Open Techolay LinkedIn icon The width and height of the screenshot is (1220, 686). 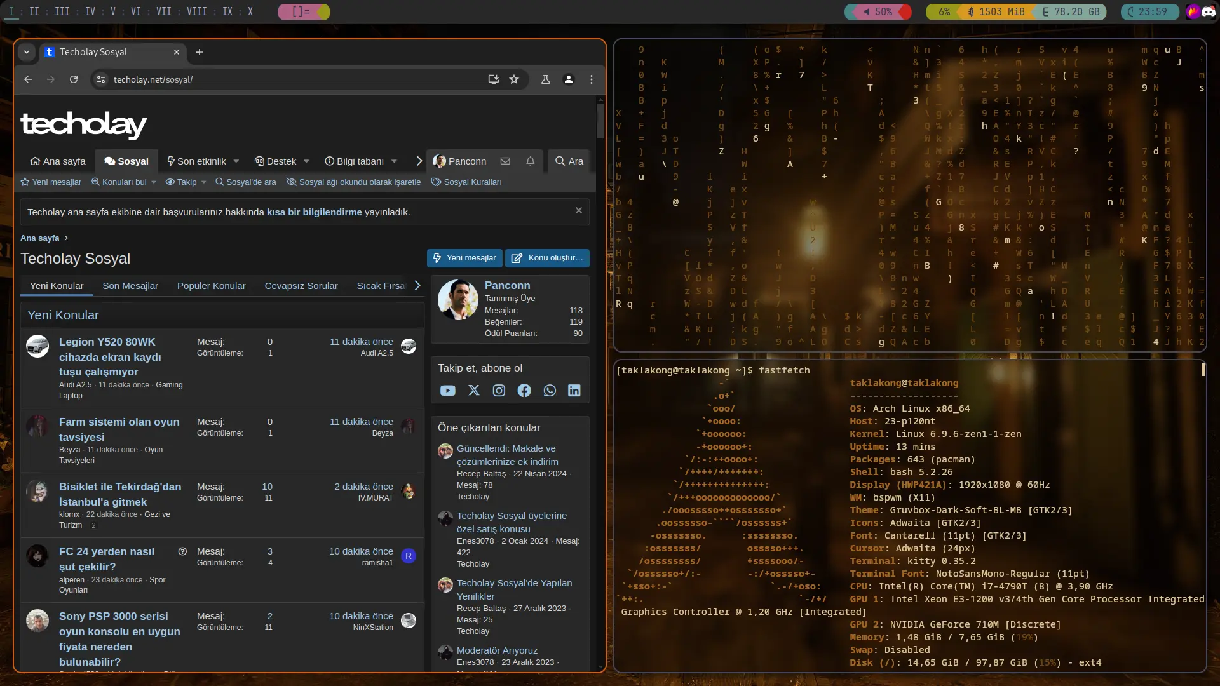tap(574, 391)
